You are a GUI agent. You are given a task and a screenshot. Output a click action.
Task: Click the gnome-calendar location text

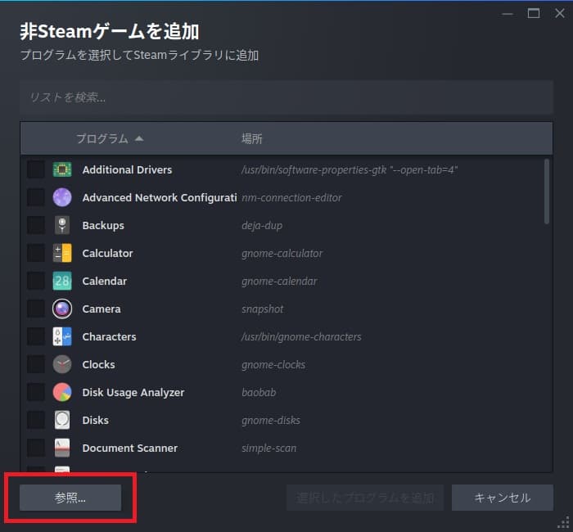tap(279, 282)
